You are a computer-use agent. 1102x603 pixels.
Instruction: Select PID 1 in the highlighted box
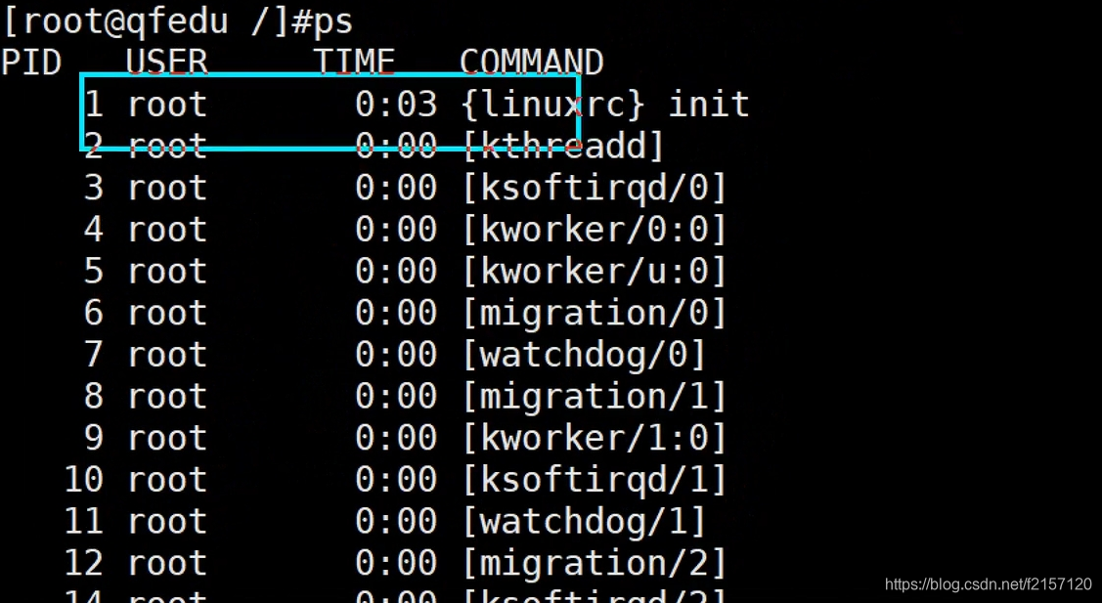click(x=94, y=104)
